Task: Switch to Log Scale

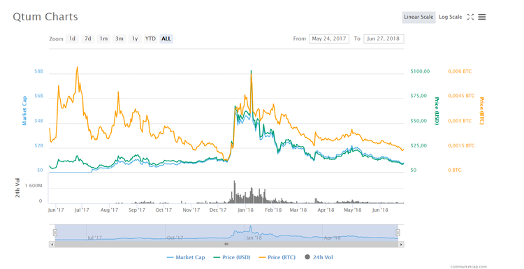Action: (x=450, y=17)
